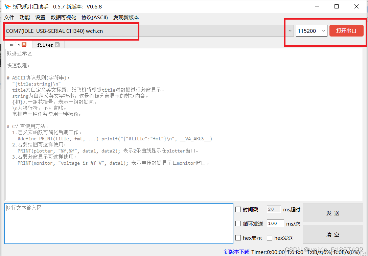Switch to the main tab

click(15, 44)
